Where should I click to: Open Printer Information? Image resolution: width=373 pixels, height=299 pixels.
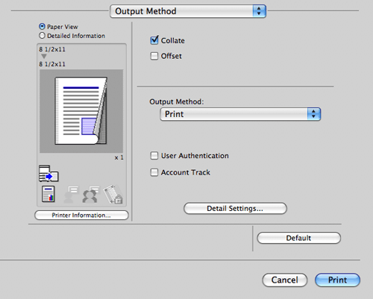81,215
